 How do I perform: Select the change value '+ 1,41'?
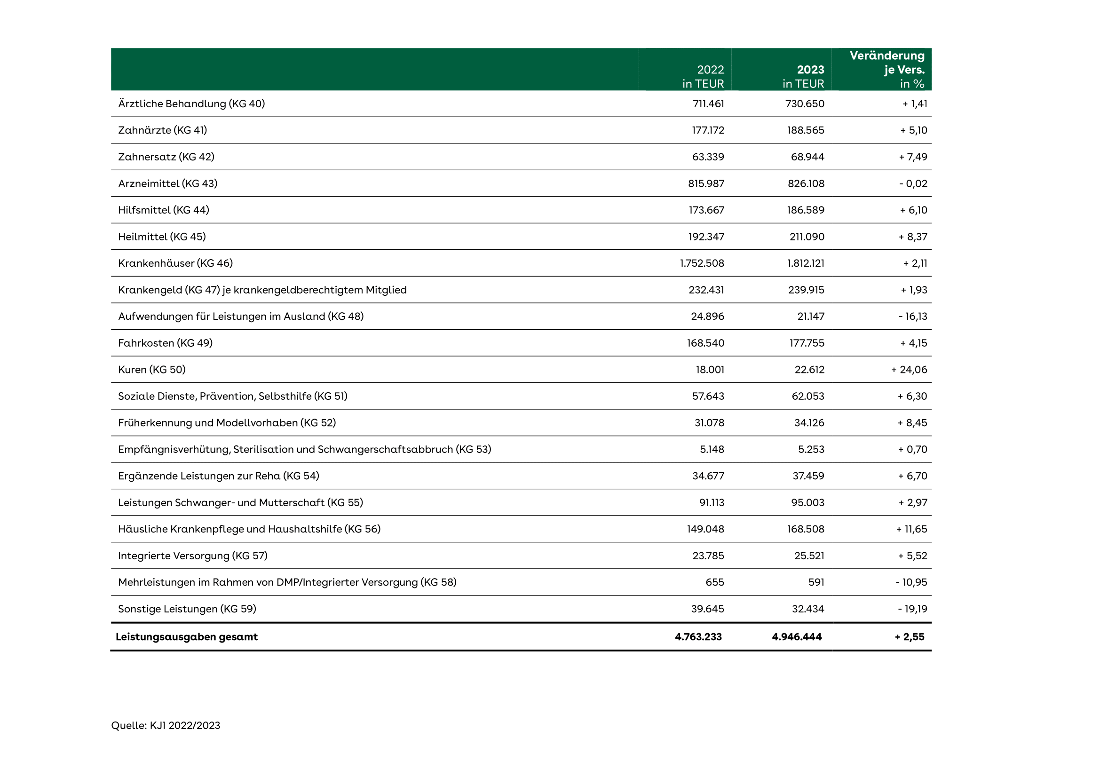coord(915,103)
